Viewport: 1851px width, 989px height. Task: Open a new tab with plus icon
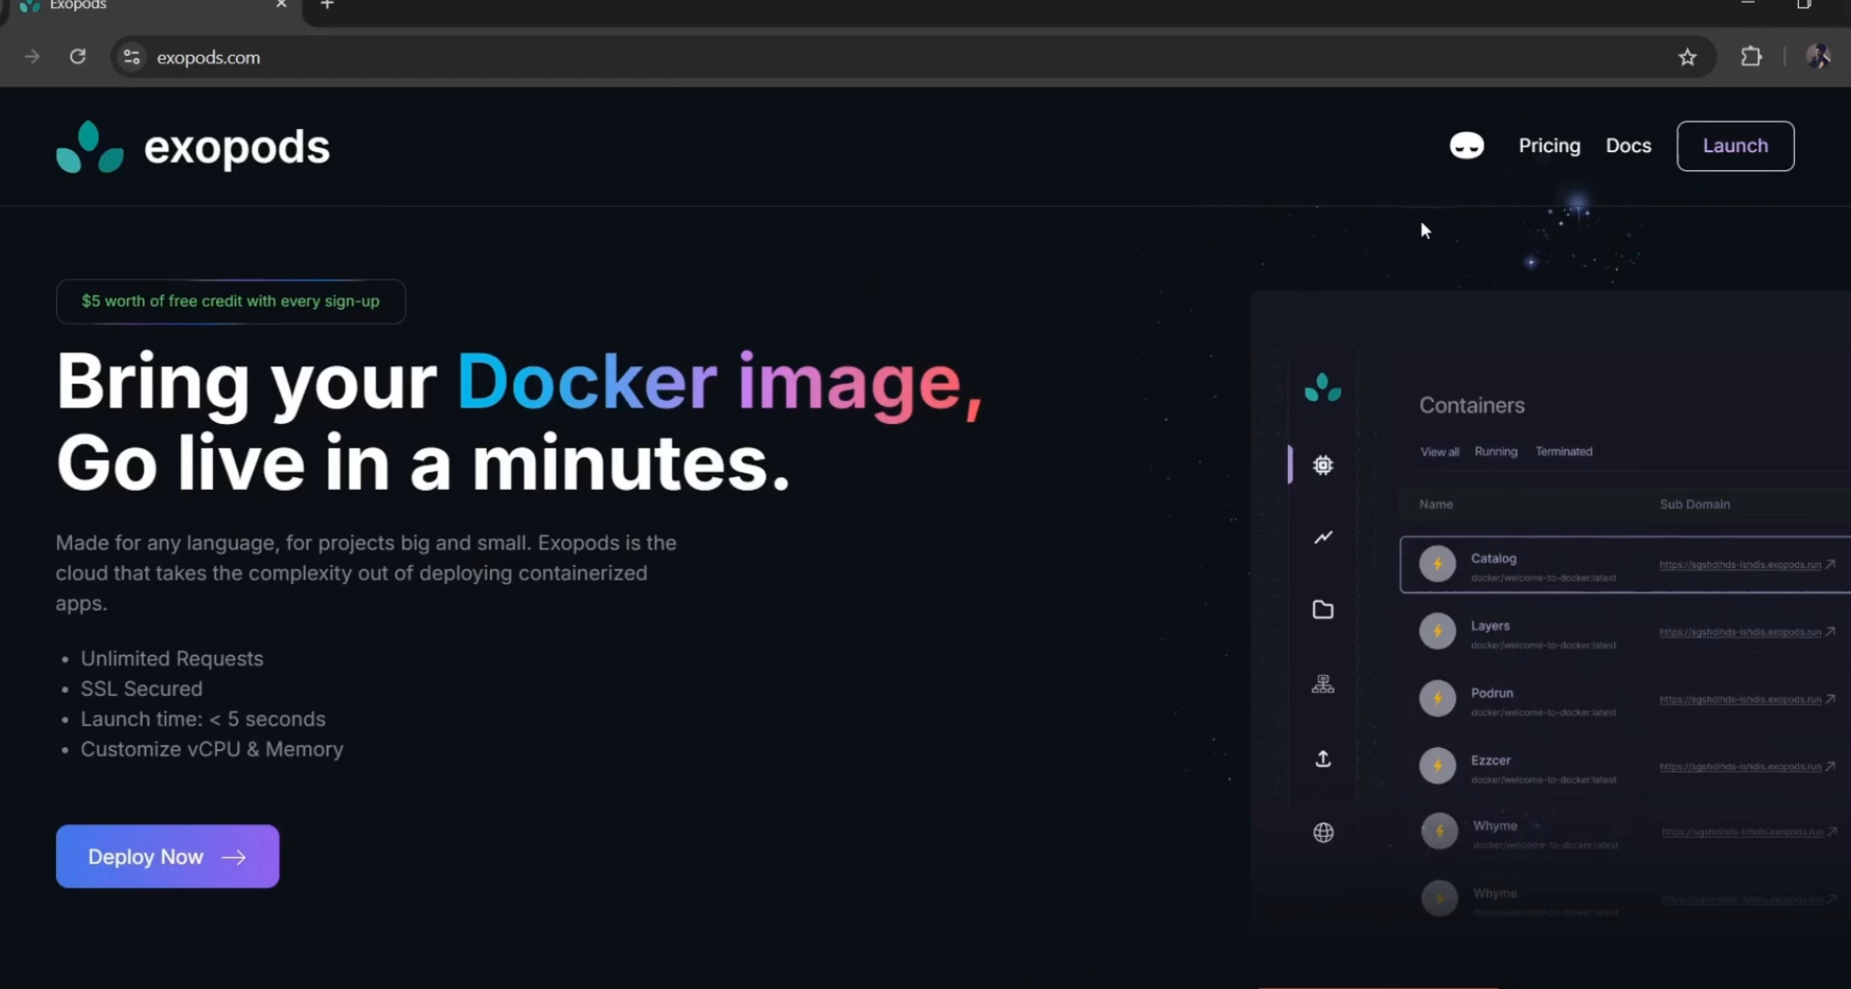coord(327,5)
